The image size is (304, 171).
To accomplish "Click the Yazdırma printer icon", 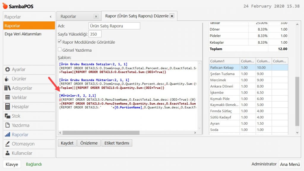I will [7, 125].
